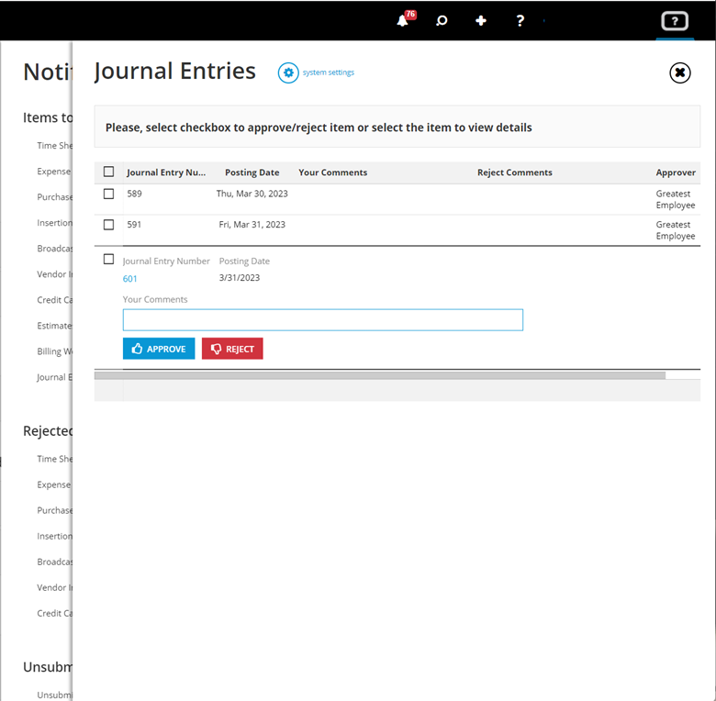
Task: Click the plus add icon in top bar
Action: [481, 20]
